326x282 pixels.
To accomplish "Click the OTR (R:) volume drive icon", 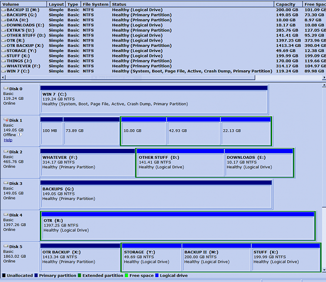I will pos(3,40).
